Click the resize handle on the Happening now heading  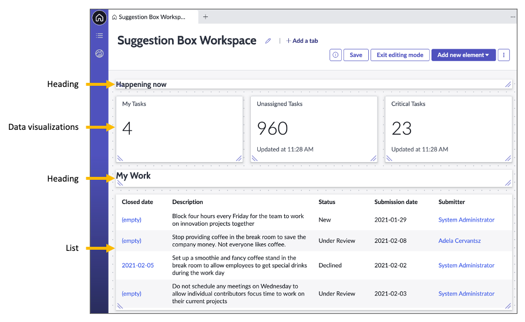click(x=507, y=85)
